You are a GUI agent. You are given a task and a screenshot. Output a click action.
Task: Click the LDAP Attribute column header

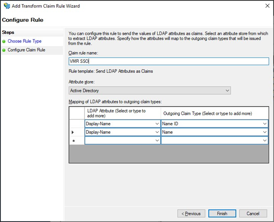(122, 113)
